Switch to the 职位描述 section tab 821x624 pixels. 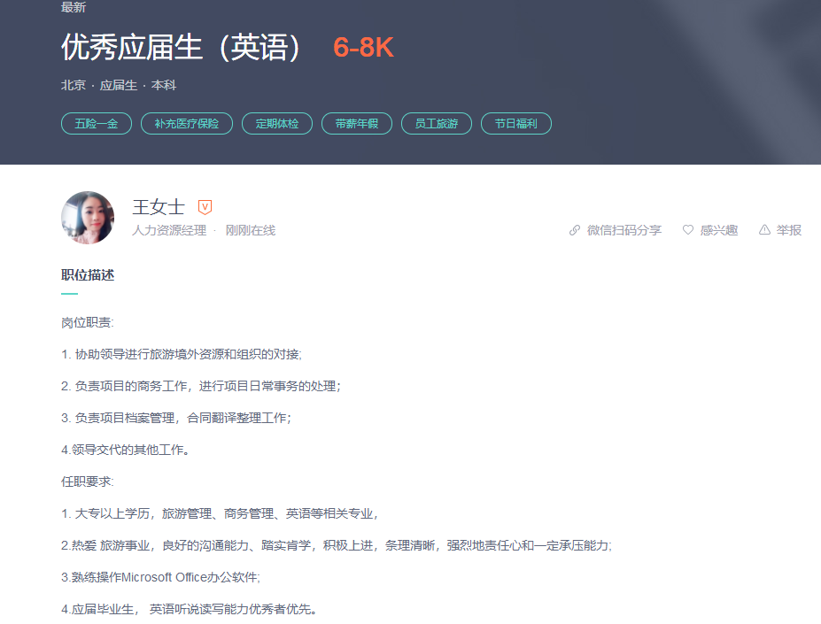coord(88,275)
